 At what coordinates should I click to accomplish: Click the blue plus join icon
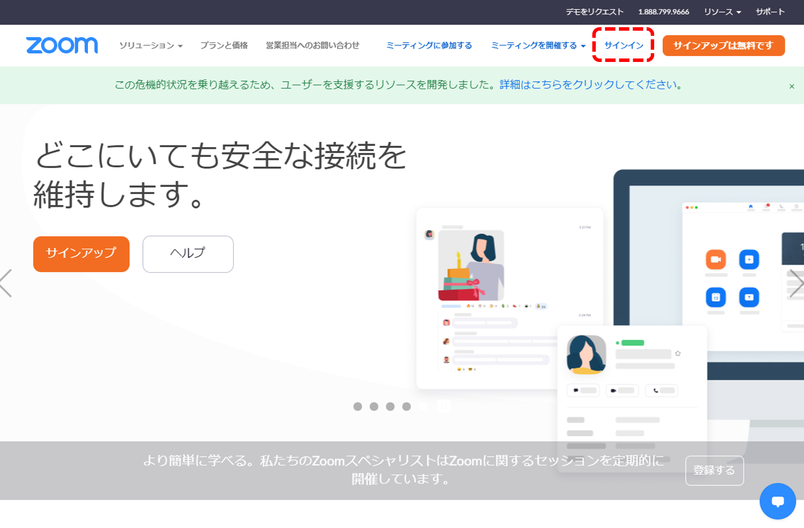click(x=749, y=259)
